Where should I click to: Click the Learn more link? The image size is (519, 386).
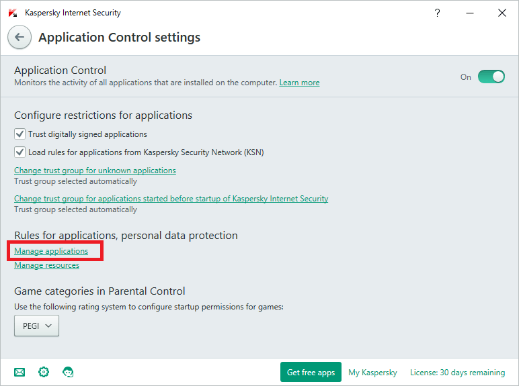[299, 83]
